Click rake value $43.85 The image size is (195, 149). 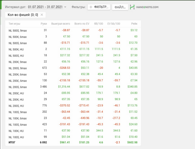pos(133,68)
